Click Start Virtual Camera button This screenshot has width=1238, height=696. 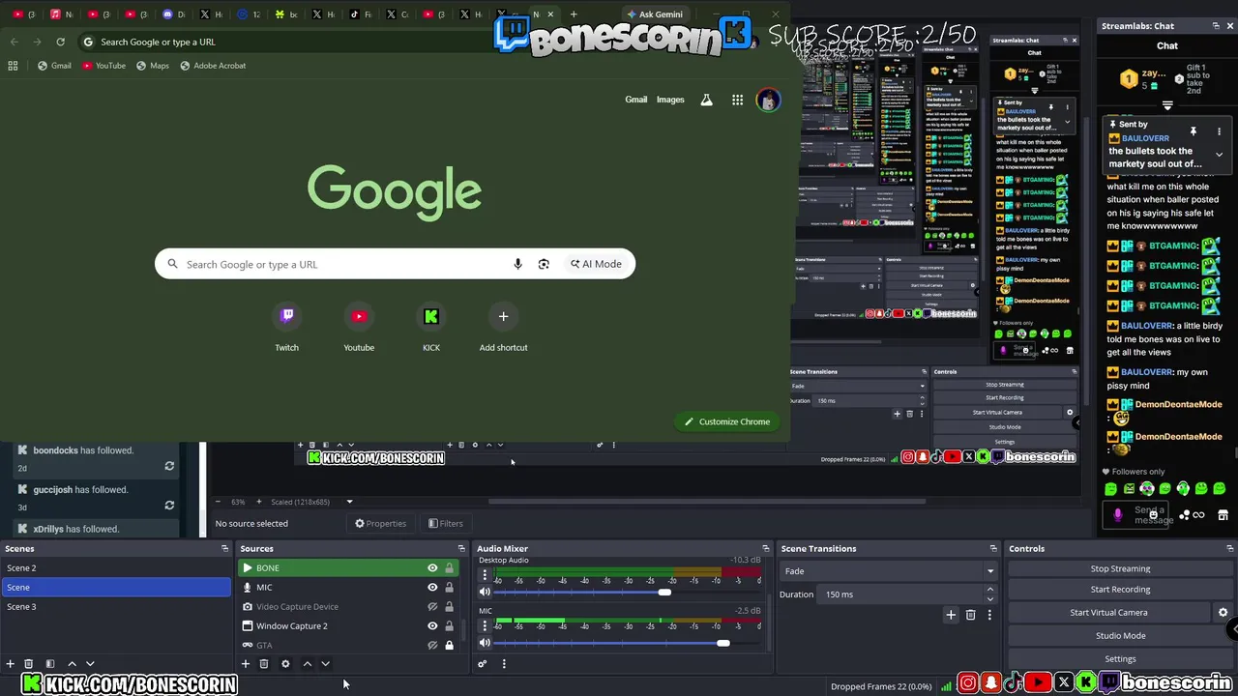1108,613
